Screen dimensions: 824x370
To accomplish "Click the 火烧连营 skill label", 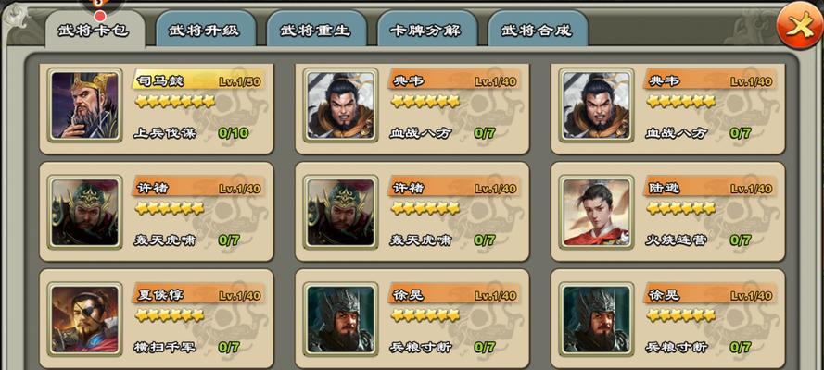I will (677, 240).
